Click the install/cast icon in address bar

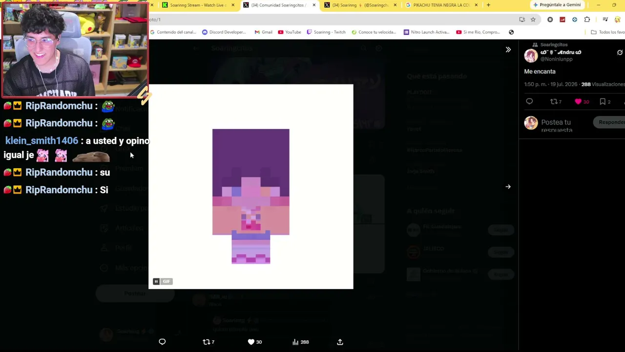(x=522, y=20)
